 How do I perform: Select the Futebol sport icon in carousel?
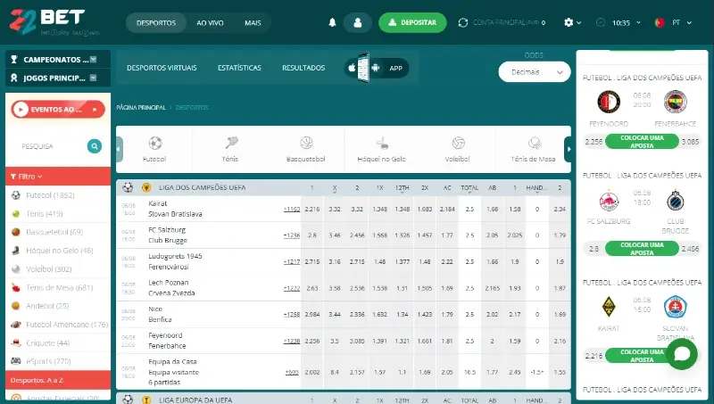click(x=154, y=144)
